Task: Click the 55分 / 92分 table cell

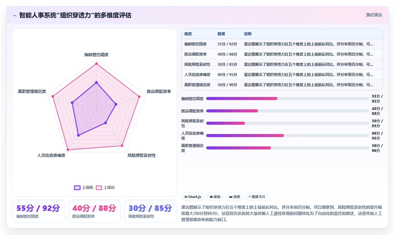Action: [227, 44]
